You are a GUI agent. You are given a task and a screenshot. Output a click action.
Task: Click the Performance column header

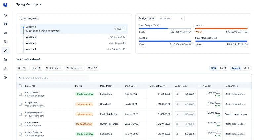(x=231, y=86)
